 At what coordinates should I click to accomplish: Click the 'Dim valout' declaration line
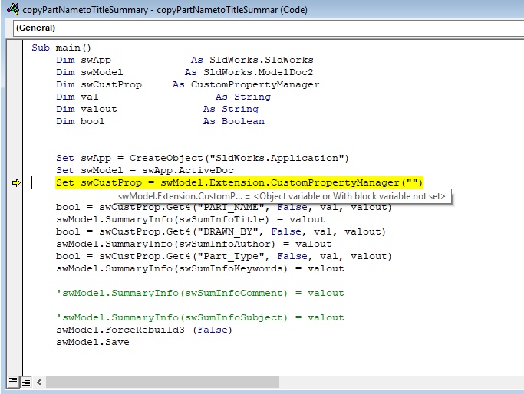[157, 109]
